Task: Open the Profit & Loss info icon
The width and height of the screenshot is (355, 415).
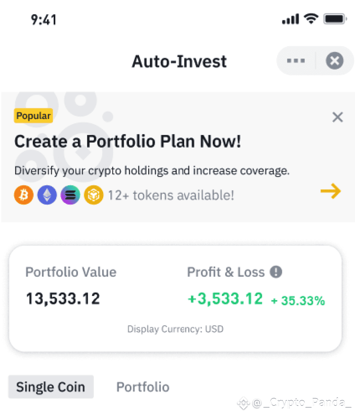Action: [x=276, y=272]
